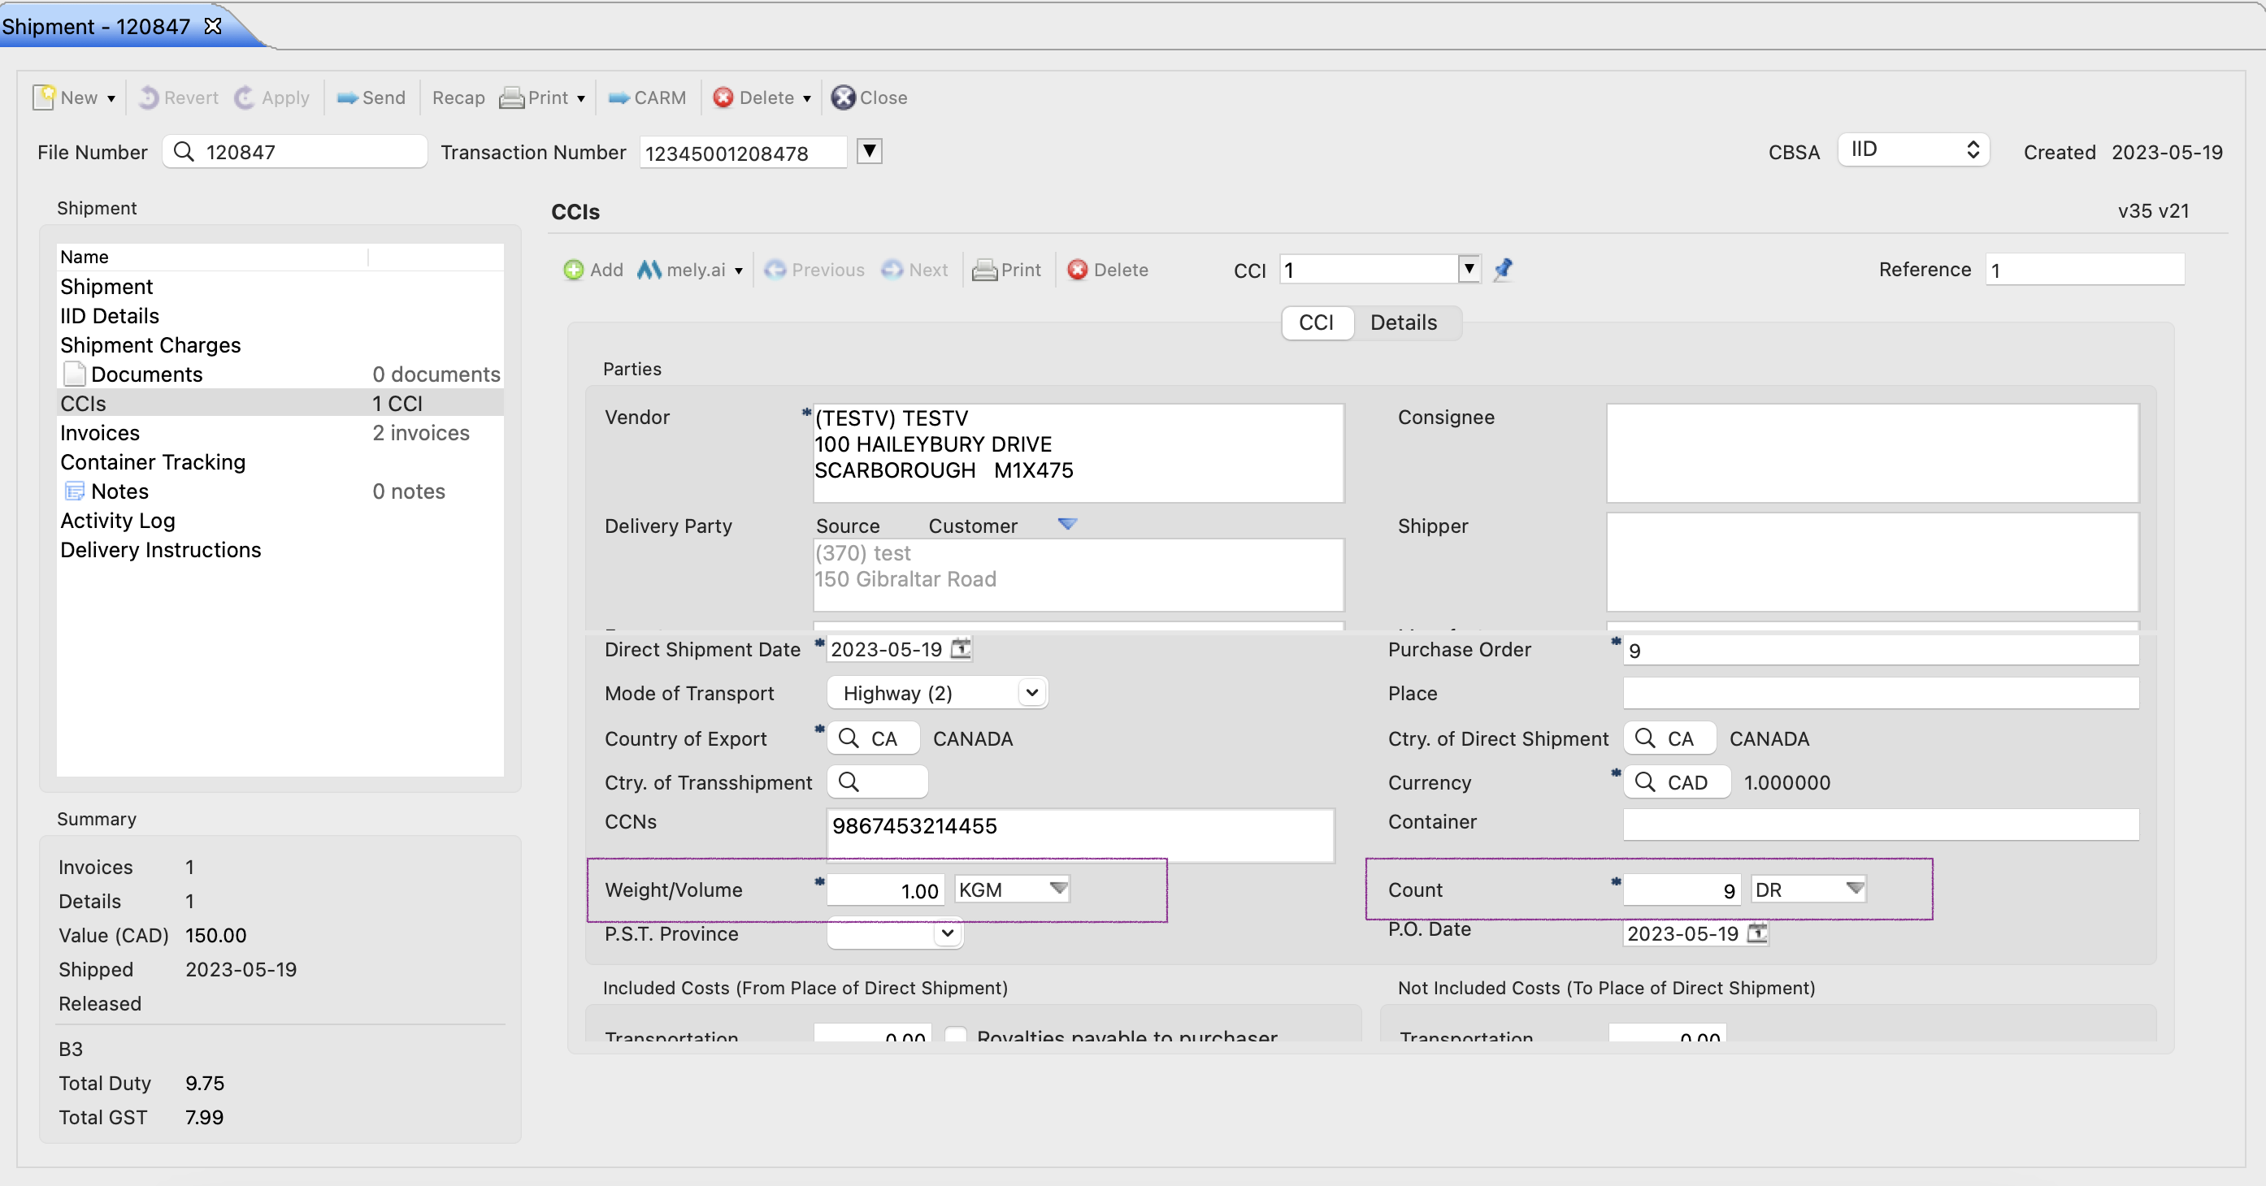Click the Transaction Number field
The width and height of the screenshot is (2266, 1186).
tap(742, 152)
